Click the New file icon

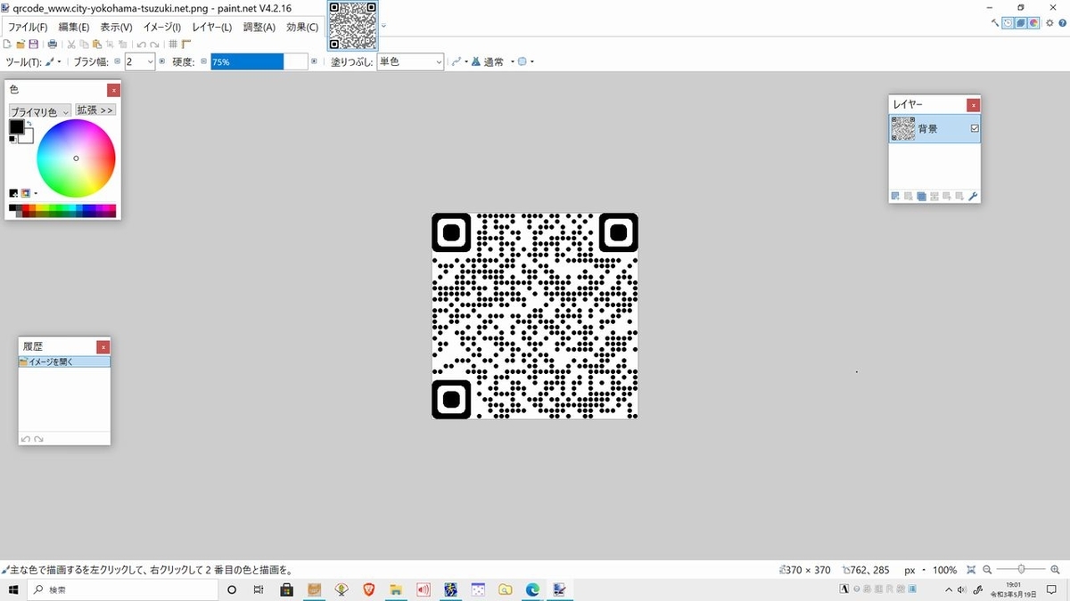tap(7, 44)
